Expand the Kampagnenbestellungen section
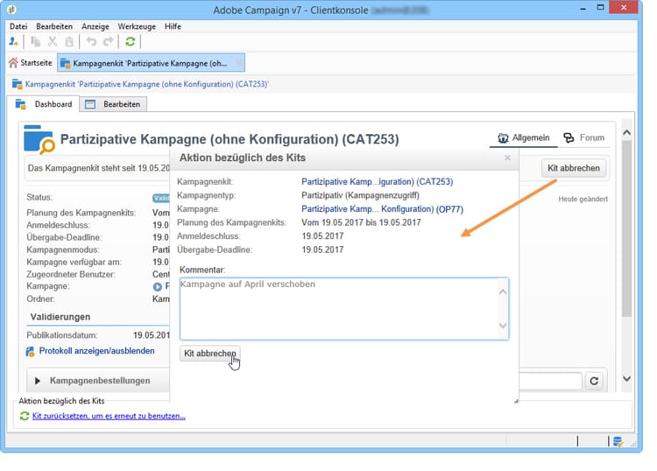 [38, 381]
